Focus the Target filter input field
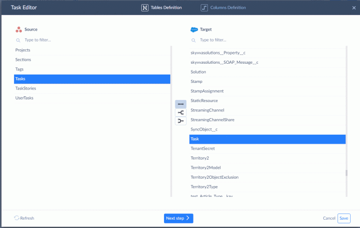Viewport: 360px width, 228px height. coord(269,40)
